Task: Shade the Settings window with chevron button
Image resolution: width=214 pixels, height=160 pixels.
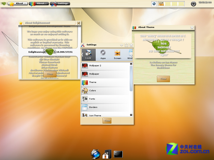Action: click(122, 45)
